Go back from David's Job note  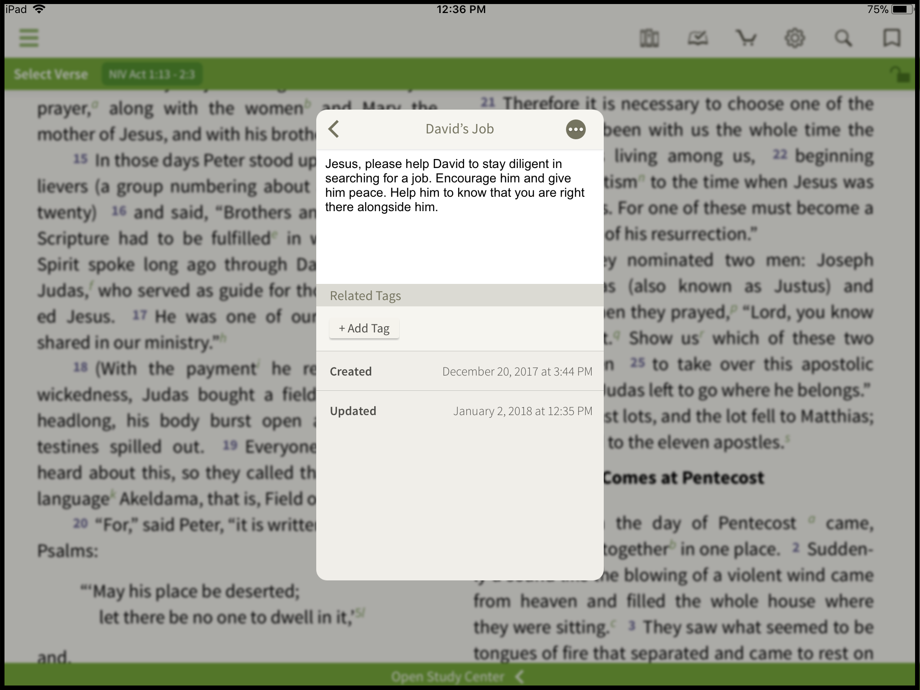pyautogui.click(x=334, y=129)
